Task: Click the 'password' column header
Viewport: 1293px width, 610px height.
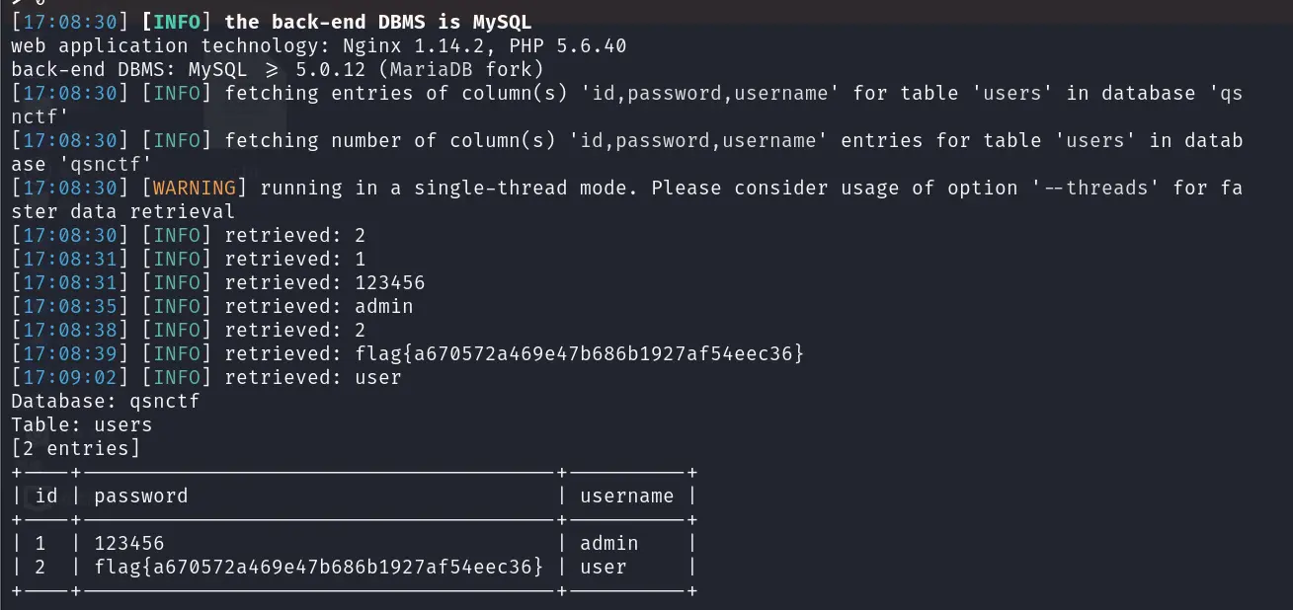Action: 140,496
